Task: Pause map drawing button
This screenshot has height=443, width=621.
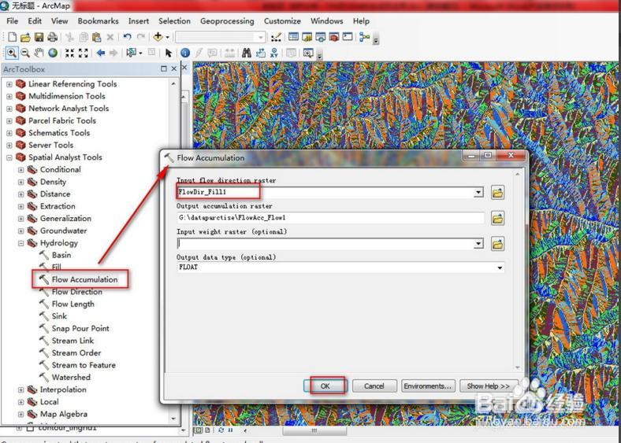Action: (x=230, y=430)
